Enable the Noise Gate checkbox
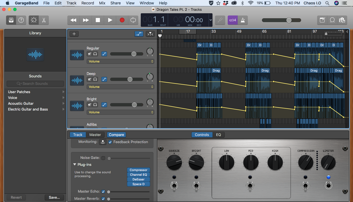This screenshot has width=353, height=202. pos(103,158)
